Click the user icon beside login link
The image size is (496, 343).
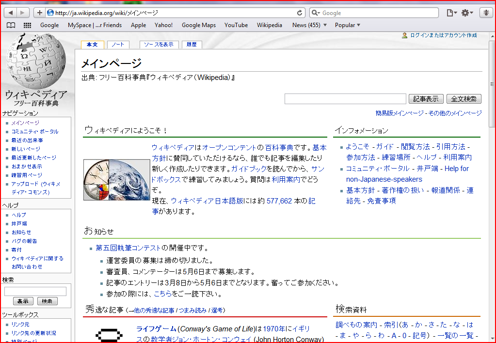[404, 35]
